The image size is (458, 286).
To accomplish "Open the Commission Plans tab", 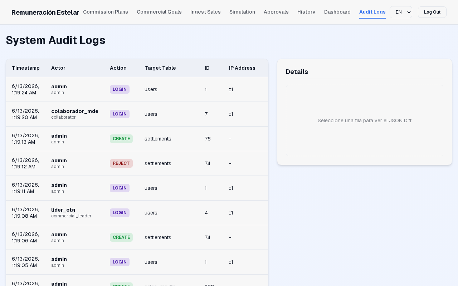I will coord(106,12).
